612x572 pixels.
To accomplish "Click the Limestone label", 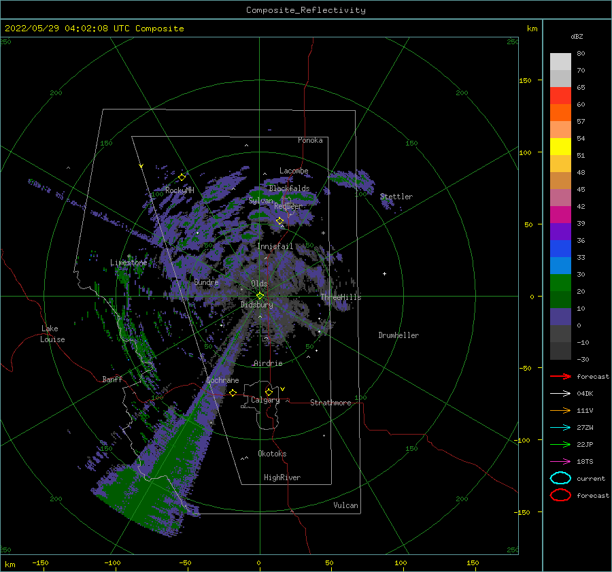I will (x=129, y=263).
